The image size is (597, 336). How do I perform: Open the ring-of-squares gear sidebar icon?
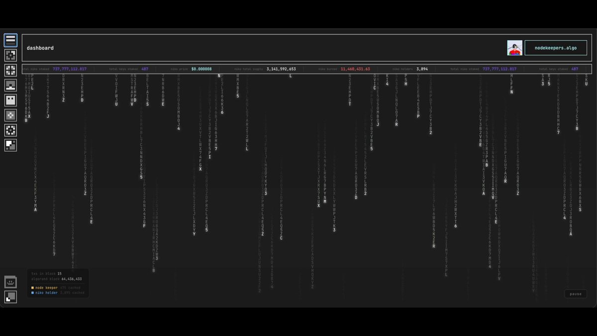point(10,130)
